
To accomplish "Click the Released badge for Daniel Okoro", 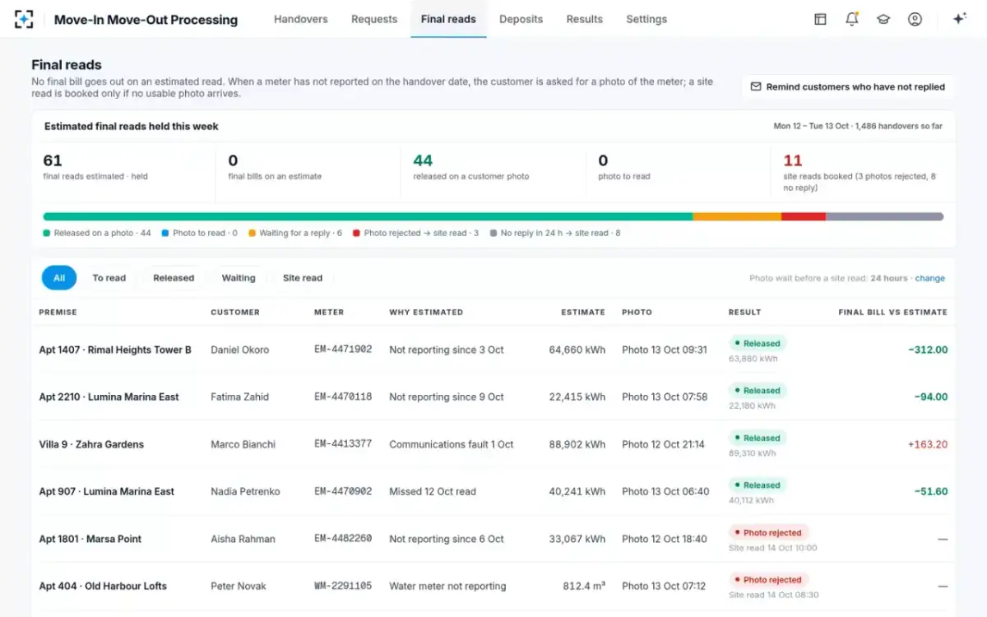I will pyautogui.click(x=758, y=343).
